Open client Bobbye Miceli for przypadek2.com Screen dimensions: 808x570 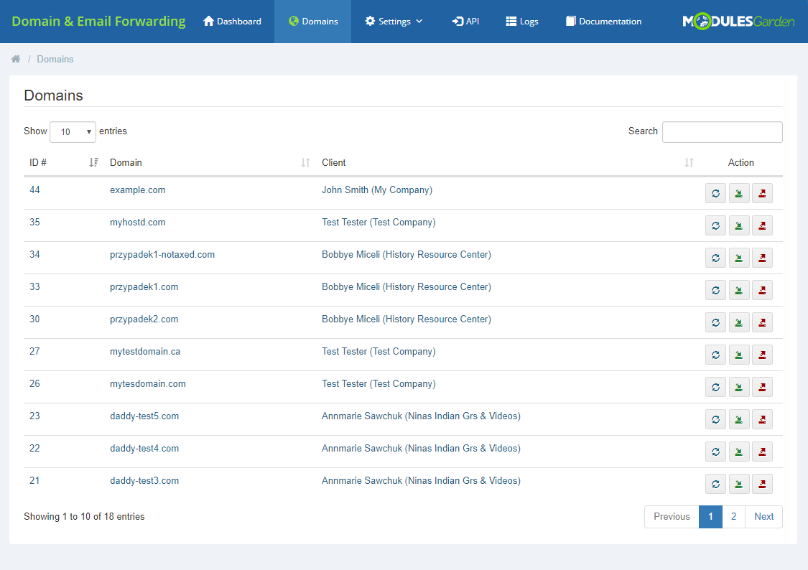coord(407,319)
